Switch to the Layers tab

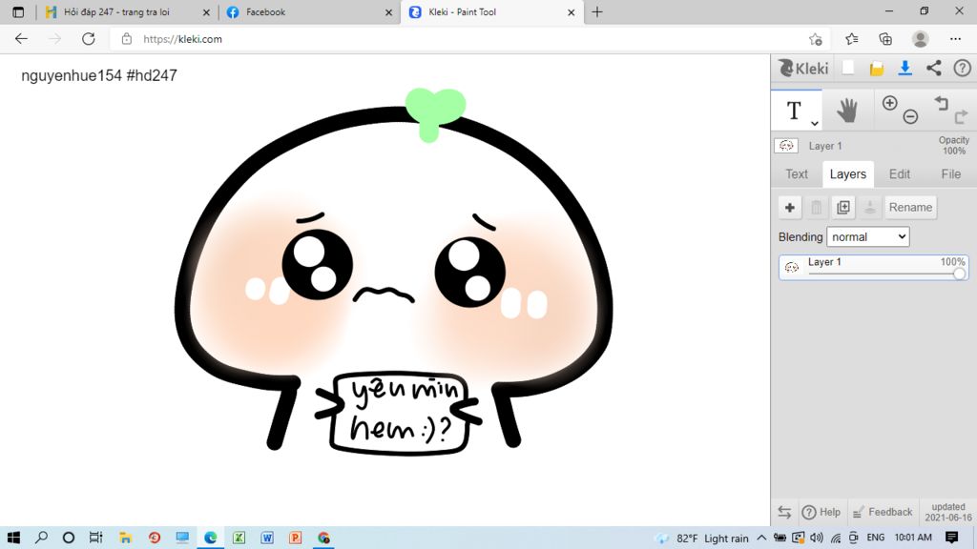pos(847,174)
